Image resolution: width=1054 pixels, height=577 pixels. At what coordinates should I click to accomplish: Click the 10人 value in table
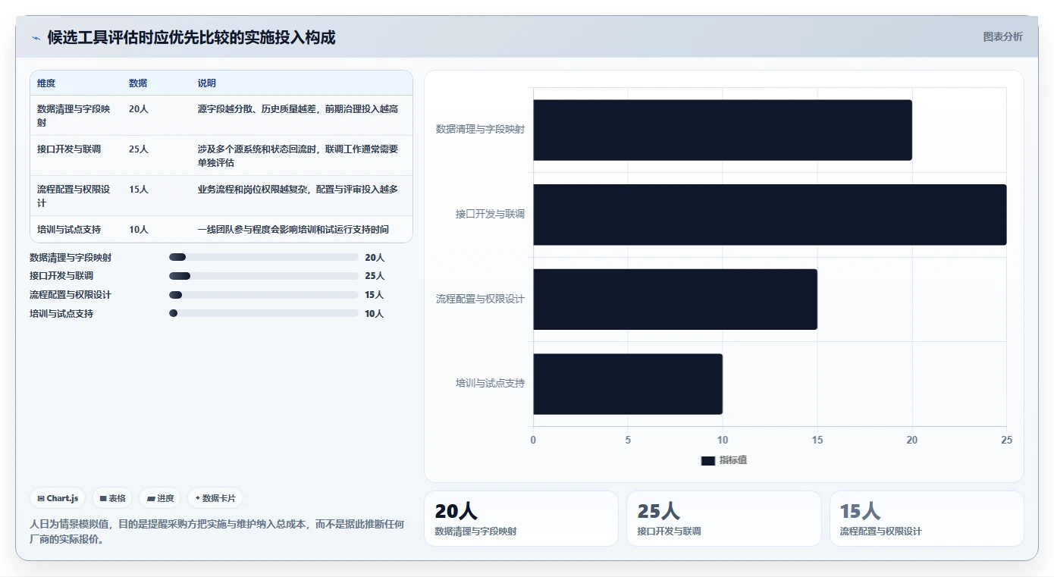pyautogui.click(x=139, y=229)
